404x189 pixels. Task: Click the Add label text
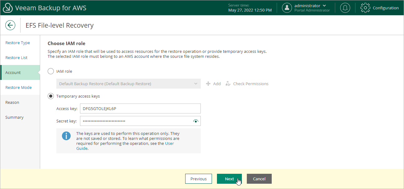click(x=217, y=84)
